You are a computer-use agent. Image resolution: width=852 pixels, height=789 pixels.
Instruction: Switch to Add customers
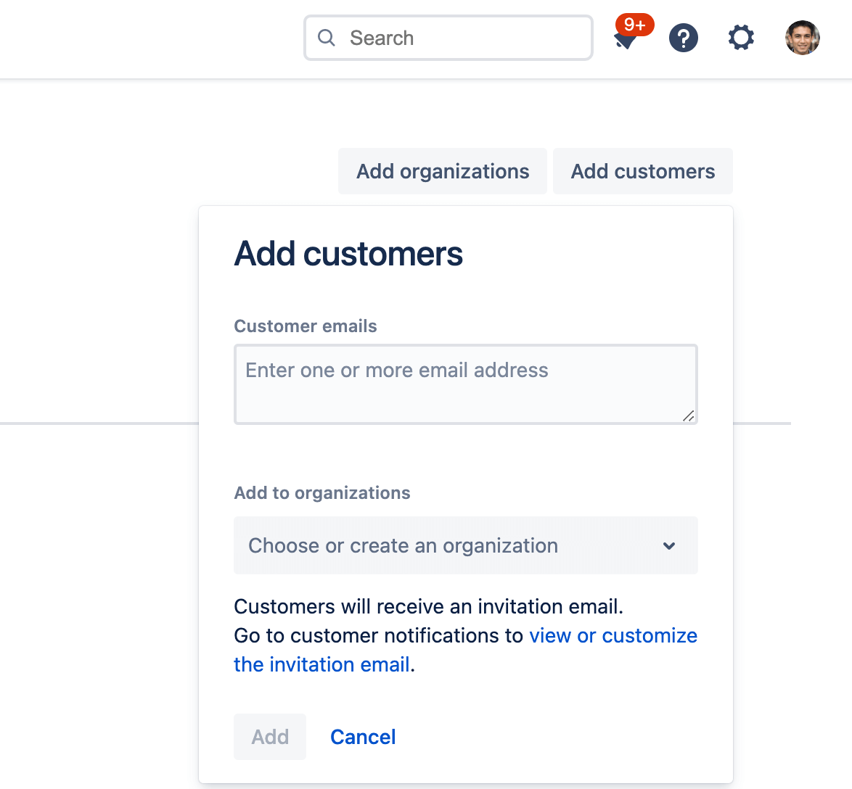[x=642, y=171]
